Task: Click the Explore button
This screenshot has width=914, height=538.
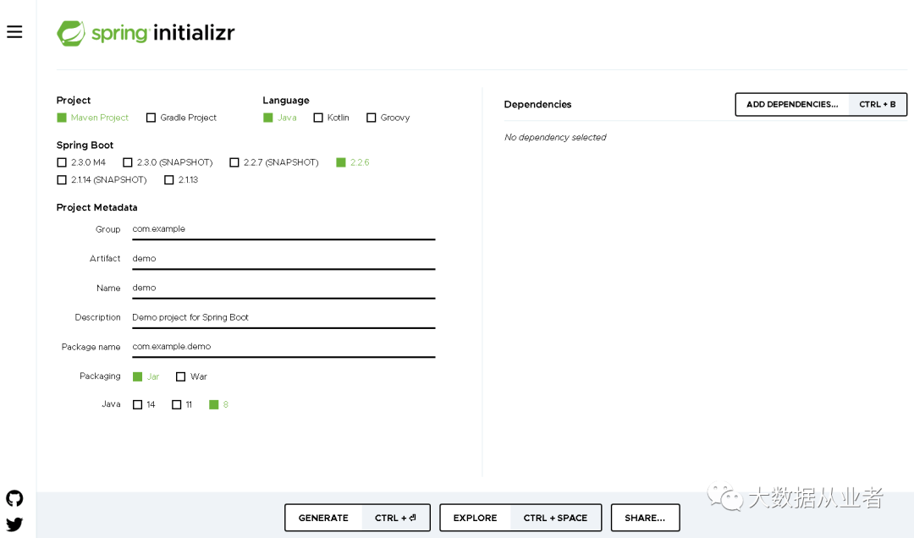Action: pyautogui.click(x=520, y=518)
